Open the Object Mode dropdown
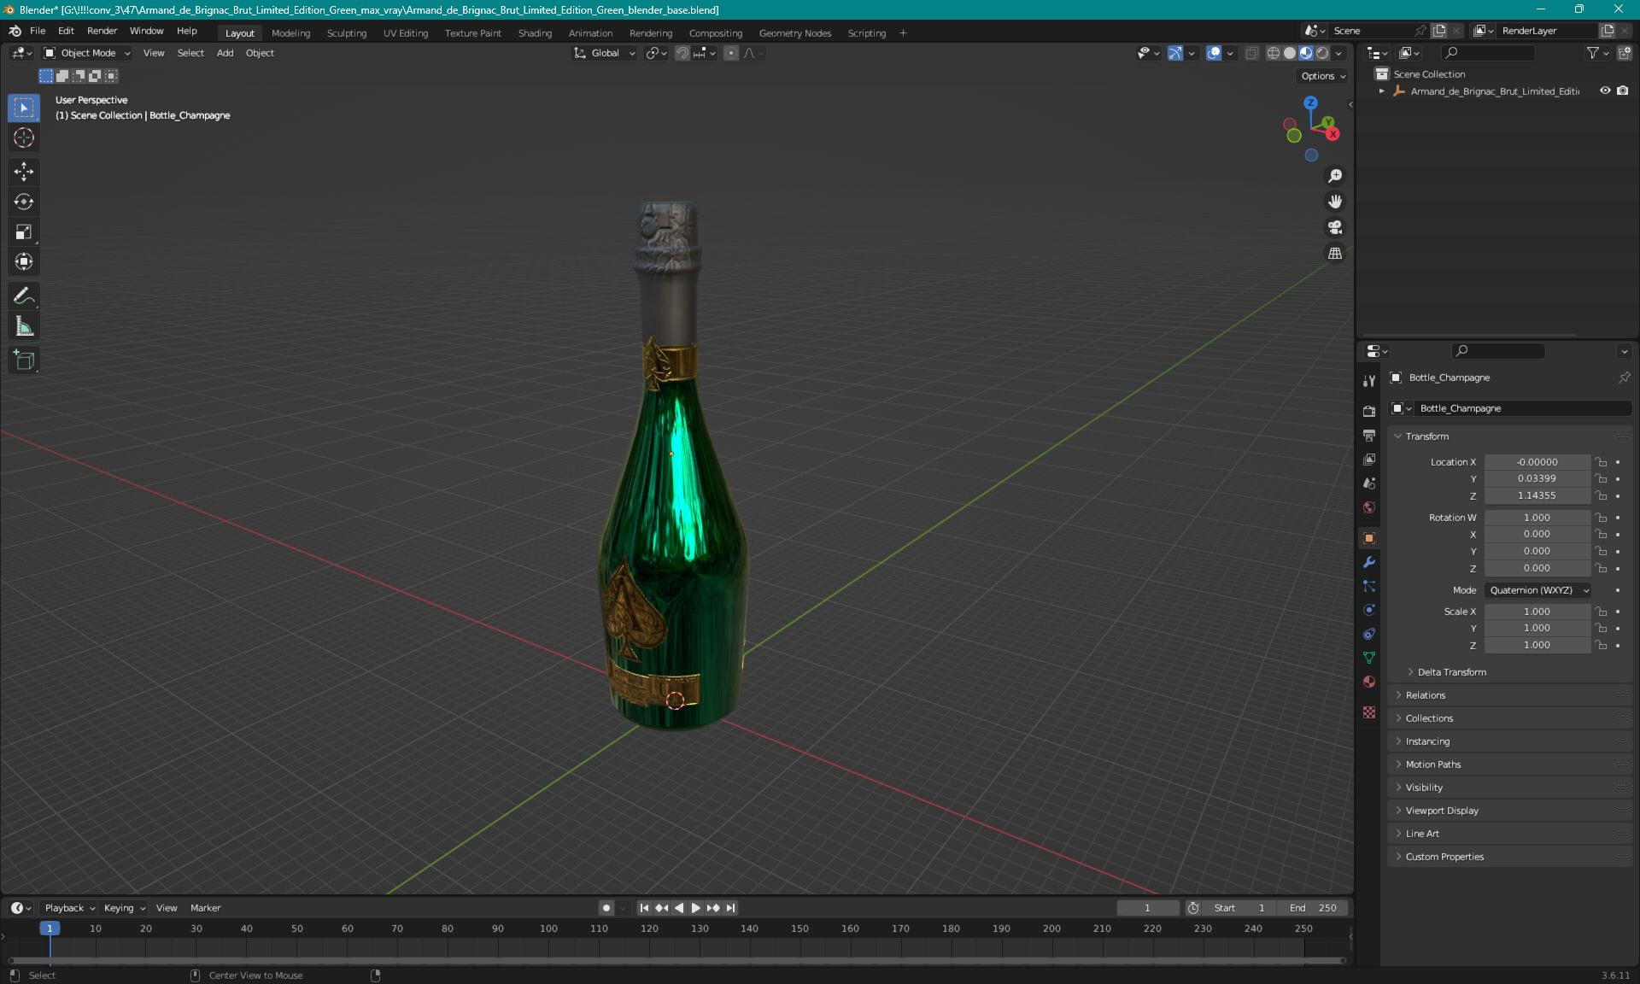The image size is (1640, 984). pos(87,53)
